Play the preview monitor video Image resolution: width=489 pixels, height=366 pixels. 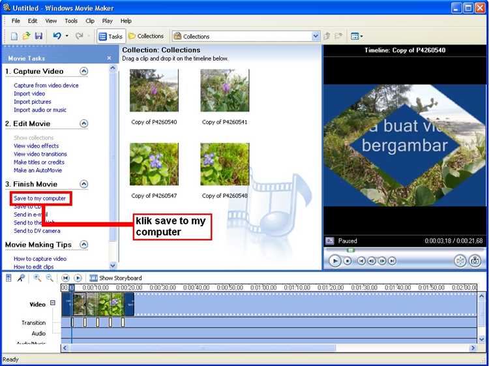[334, 260]
